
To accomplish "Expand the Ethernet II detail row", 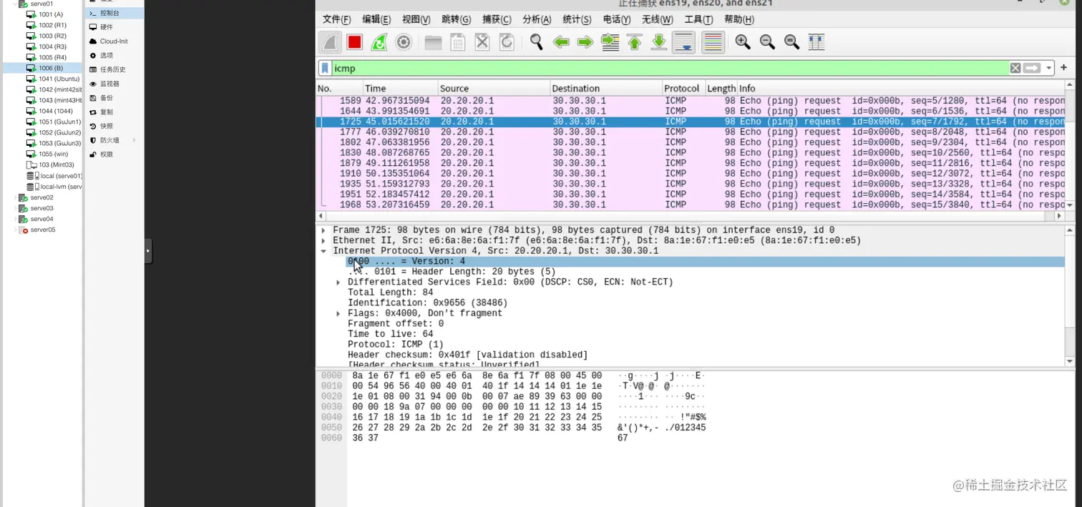I will [x=323, y=241].
